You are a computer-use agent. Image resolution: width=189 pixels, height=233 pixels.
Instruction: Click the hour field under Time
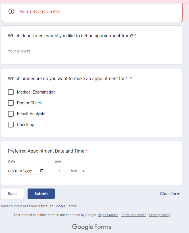coord(55,171)
